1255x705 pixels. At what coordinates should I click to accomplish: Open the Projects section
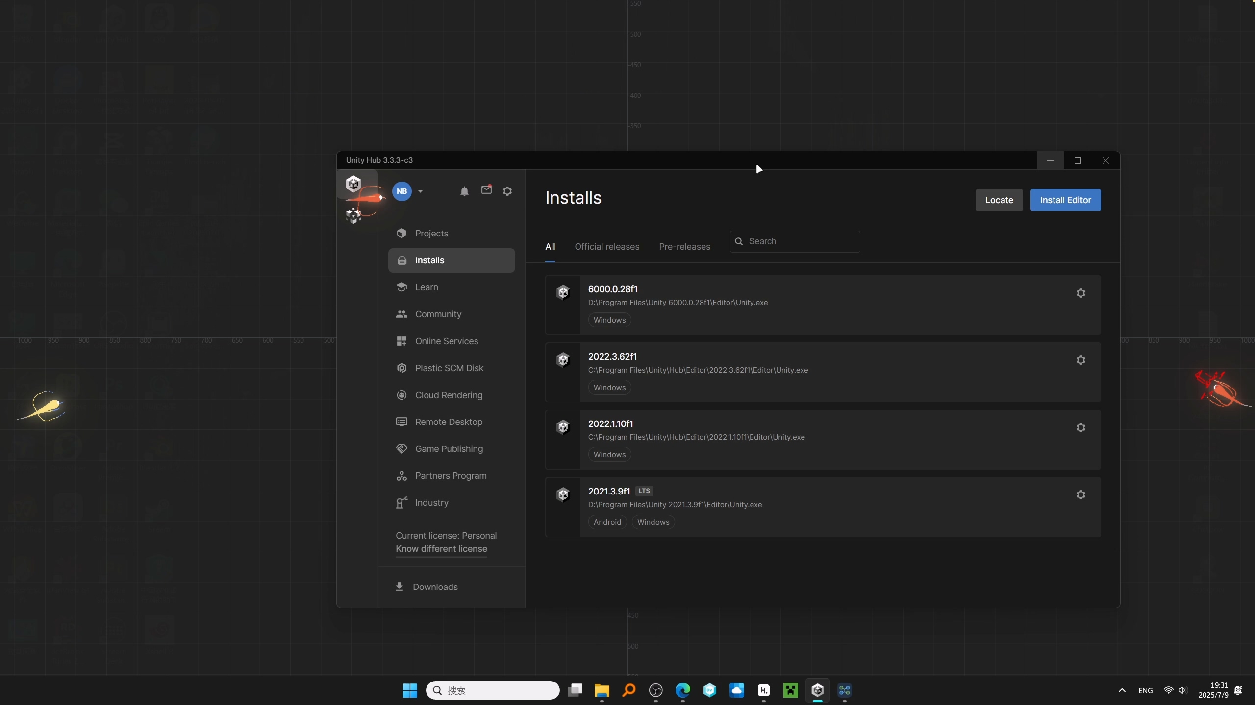click(452, 234)
